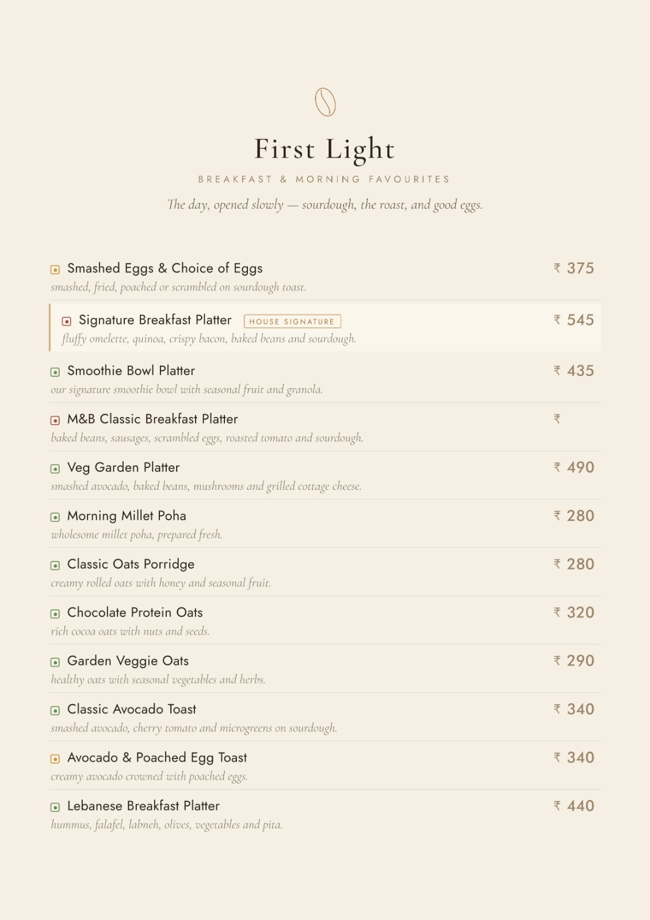
Task: Click the Smoothie Bowl Platter description text
Action: tap(186, 390)
